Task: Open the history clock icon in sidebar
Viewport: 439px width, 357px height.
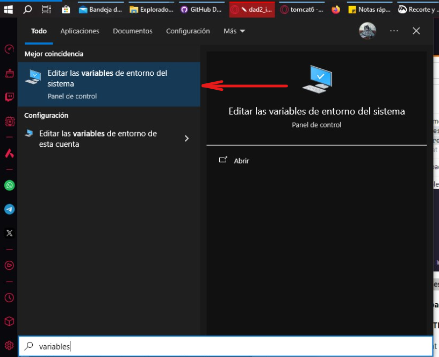Action: point(9,297)
